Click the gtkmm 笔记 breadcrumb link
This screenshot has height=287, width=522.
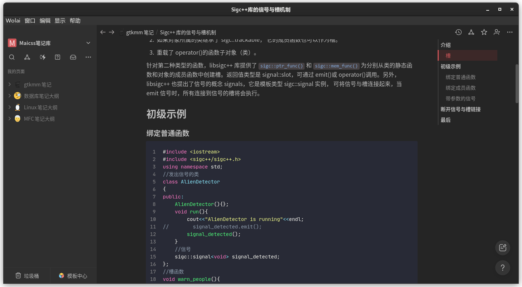pos(140,32)
